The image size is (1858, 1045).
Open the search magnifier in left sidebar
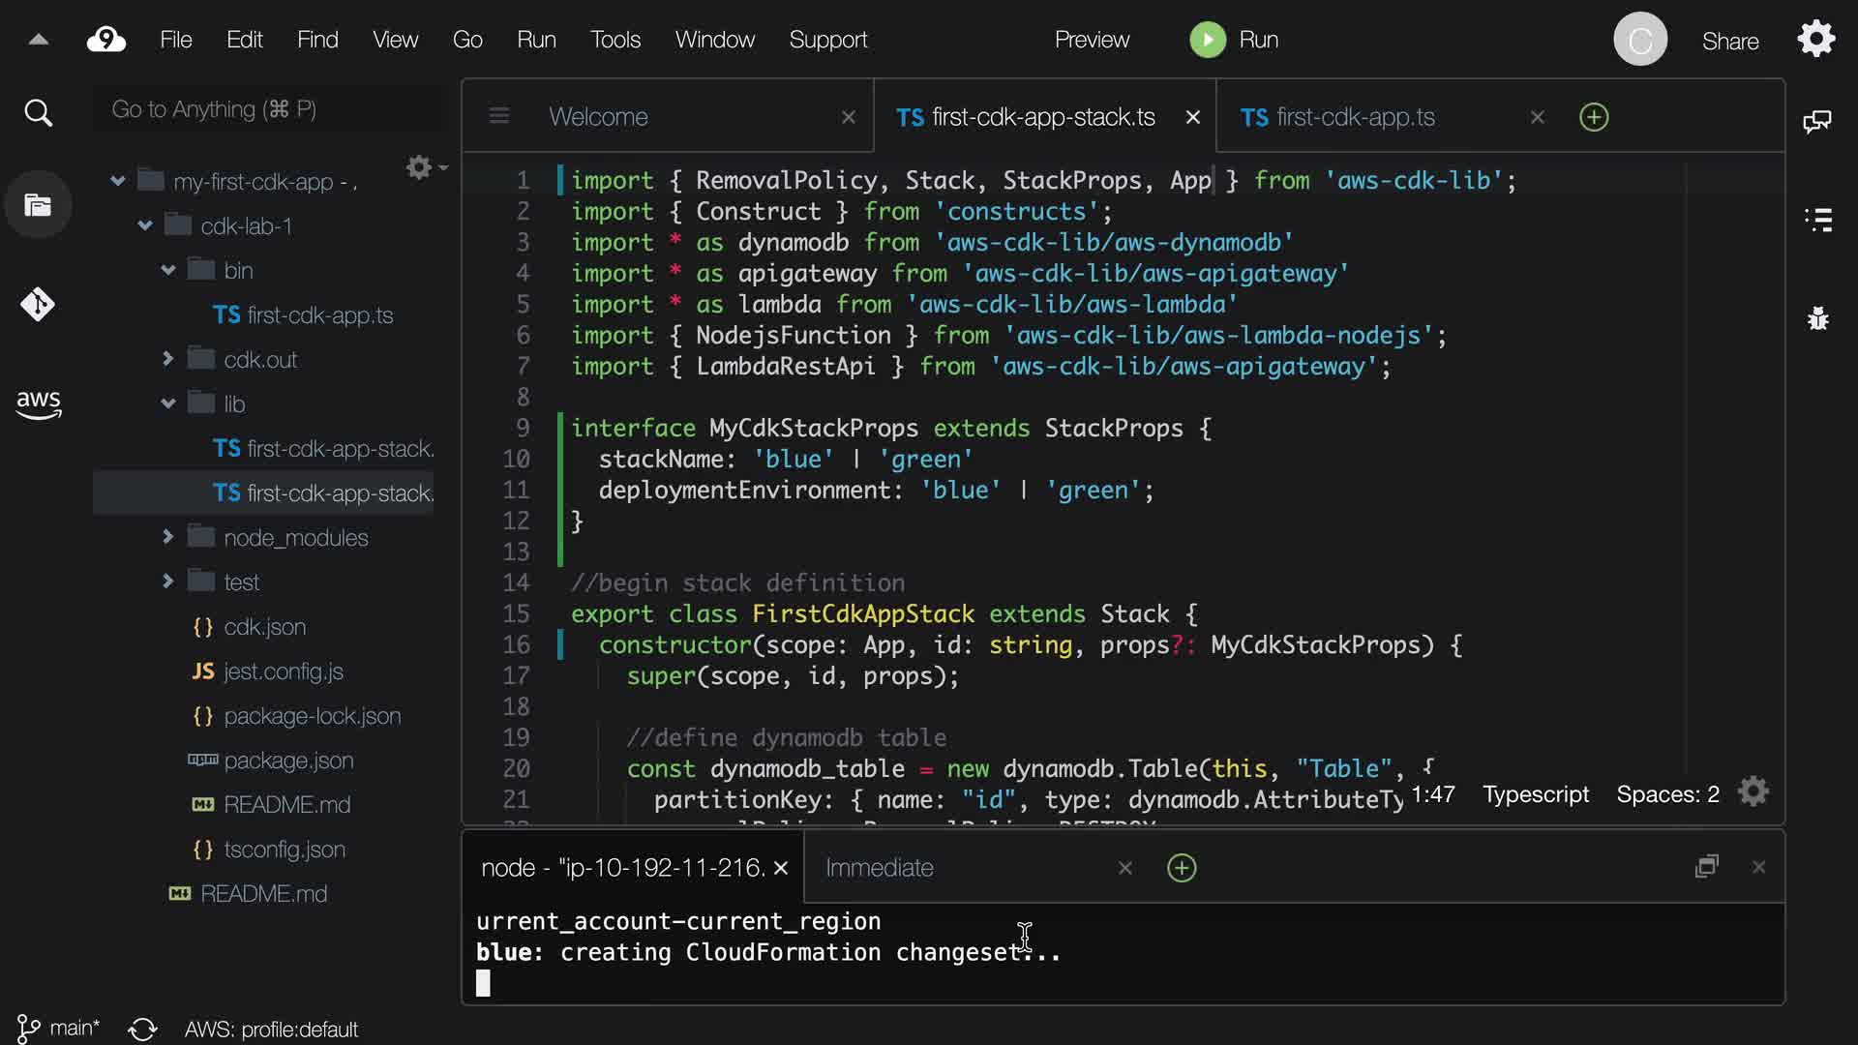tap(38, 113)
